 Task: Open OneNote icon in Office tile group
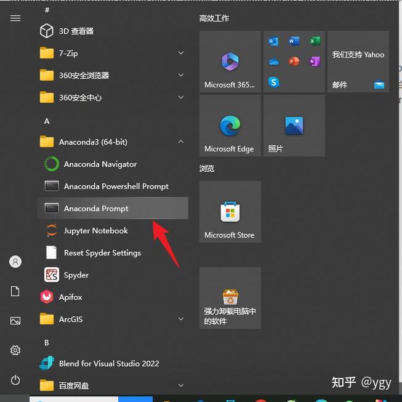pyautogui.click(x=315, y=62)
